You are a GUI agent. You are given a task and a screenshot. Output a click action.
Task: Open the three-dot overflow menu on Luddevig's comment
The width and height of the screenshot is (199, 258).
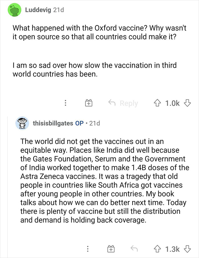(66, 103)
